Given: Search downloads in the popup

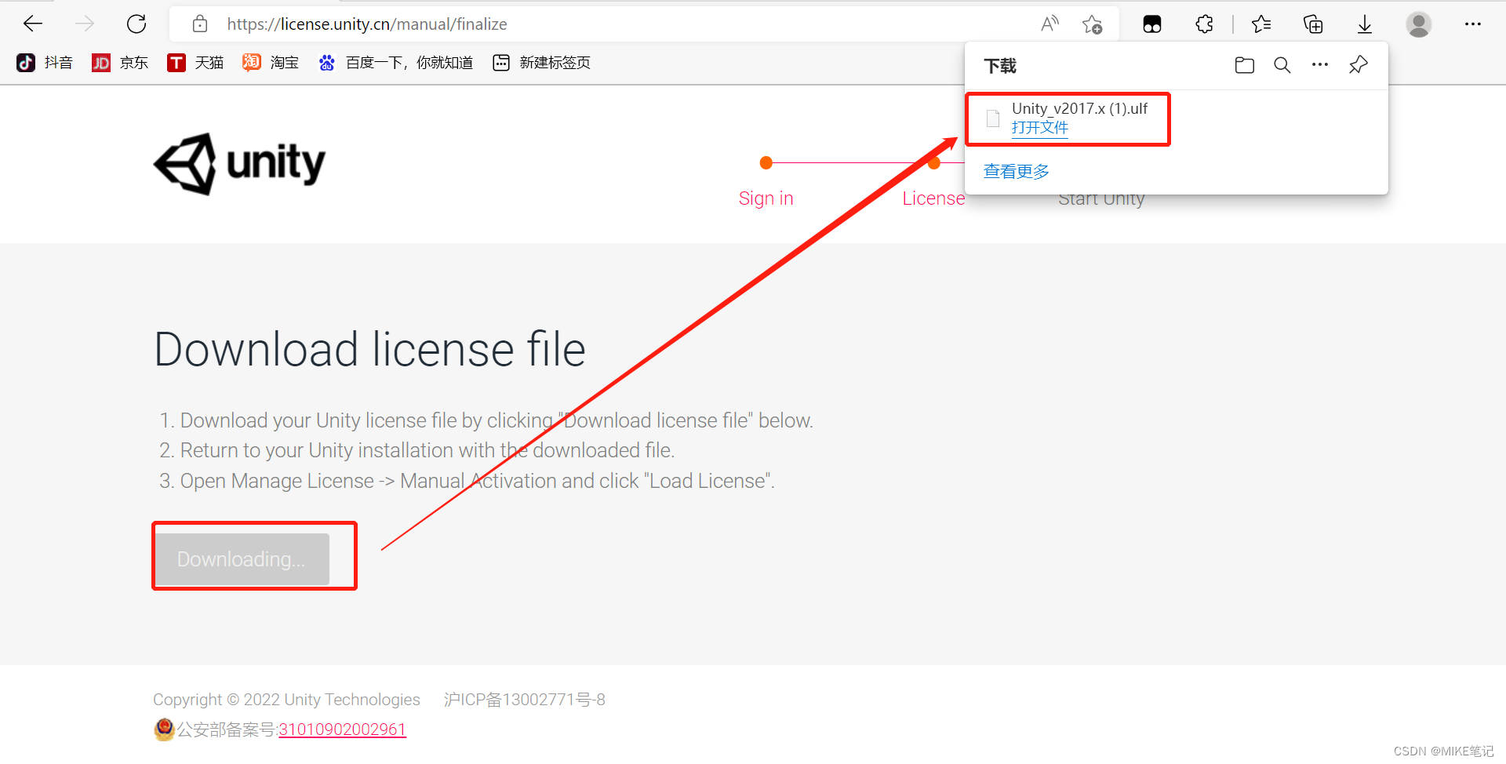Looking at the screenshot, I should point(1282,65).
